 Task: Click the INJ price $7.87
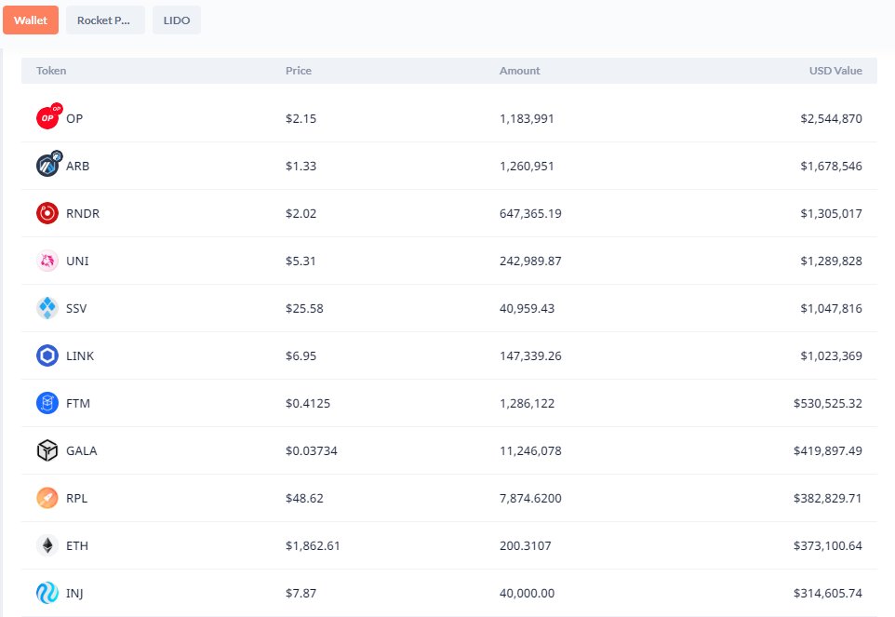[301, 593]
